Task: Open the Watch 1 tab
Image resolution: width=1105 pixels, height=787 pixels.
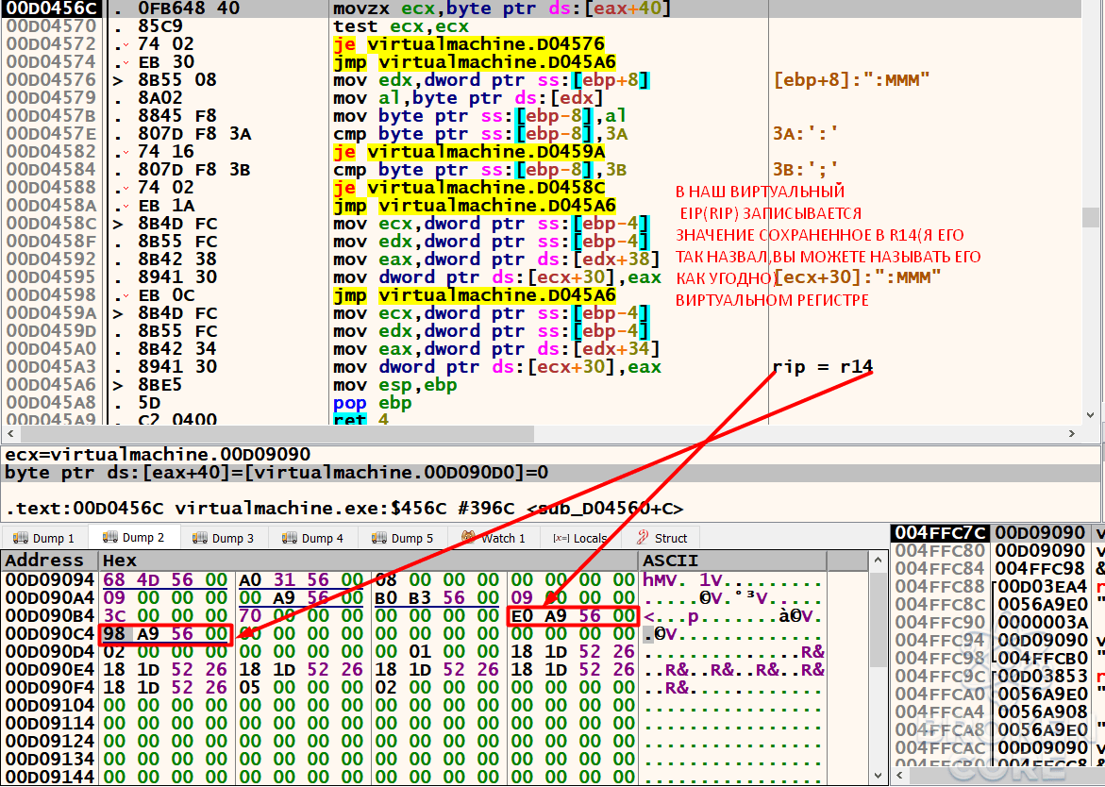Action: (494, 538)
